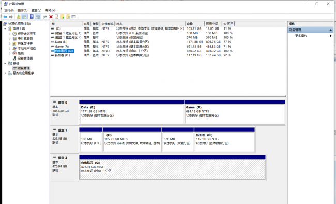Click the red X delete icon
This screenshot has height=204, width=336.
point(51,17)
